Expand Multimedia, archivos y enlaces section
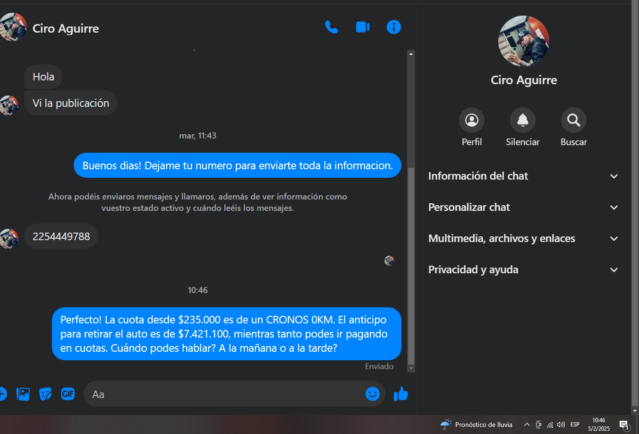Viewport: 639px width, 434px height. tap(523, 239)
